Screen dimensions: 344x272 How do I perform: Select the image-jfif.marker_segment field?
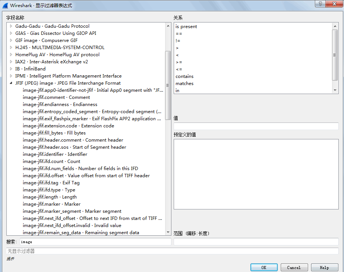(72, 211)
